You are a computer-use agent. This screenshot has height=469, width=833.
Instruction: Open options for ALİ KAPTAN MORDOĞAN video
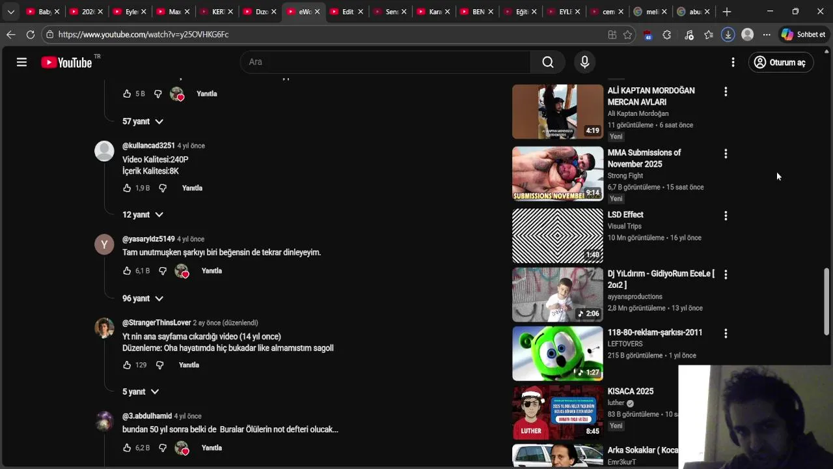tap(726, 92)
